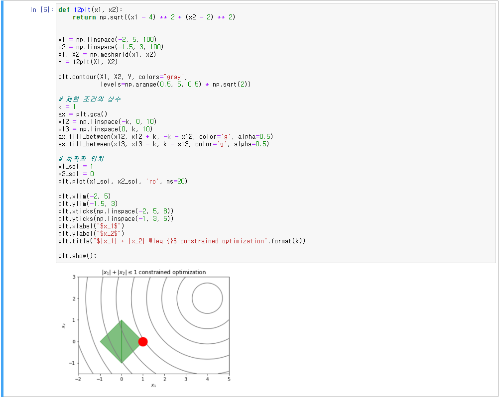Click the 'x2 = np.linspace(-1.5, 3, 100)' line
This screenshot has width=501, height=399.
[111, 47]
